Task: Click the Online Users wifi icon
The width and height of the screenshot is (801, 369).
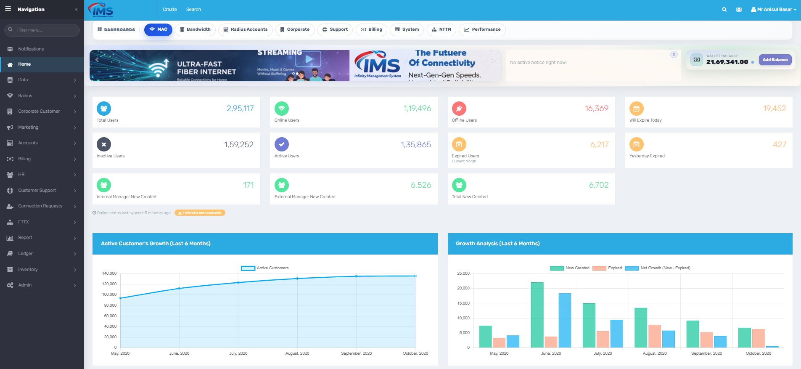Action: pos(282,109)
